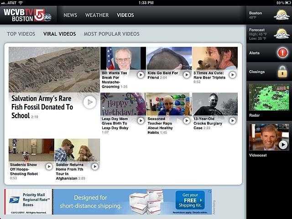
Task: Switch to the Top Videos tab
Action: (x=21, y=34)
